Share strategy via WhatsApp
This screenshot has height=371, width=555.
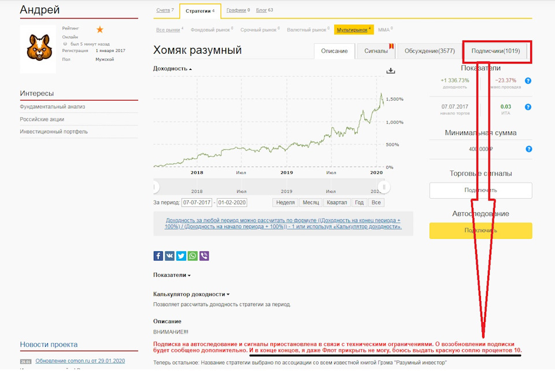[x=193, y=256]
